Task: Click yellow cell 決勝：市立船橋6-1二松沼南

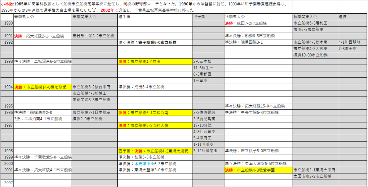Action: pyautogui.click(x=155, y=113)
